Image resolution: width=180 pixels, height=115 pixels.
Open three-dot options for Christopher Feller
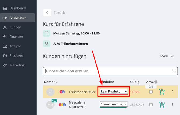click(172, 92)
